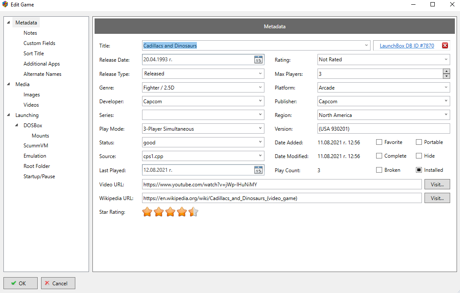
Task: Click the LaunchBox app icon in title bar
Action: coord(5,4)
